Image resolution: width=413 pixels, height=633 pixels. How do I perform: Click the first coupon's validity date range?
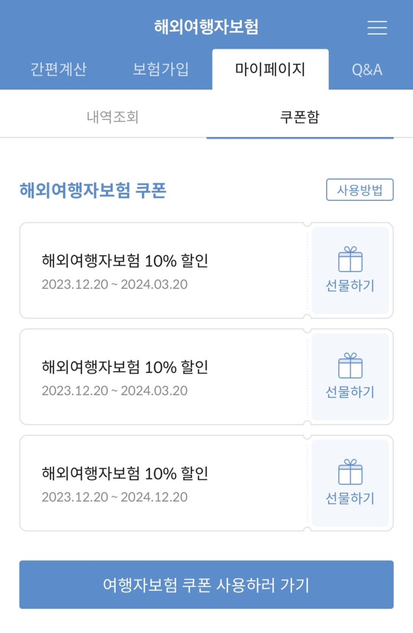[x=115, y=284]
